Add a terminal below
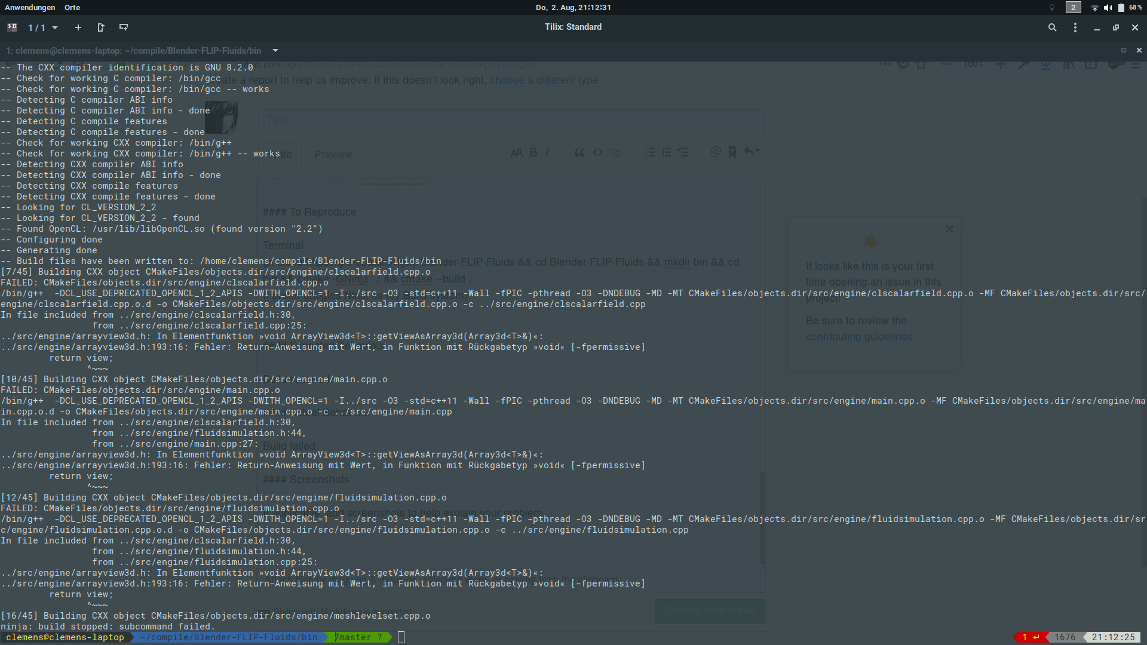 pos(124,27)
